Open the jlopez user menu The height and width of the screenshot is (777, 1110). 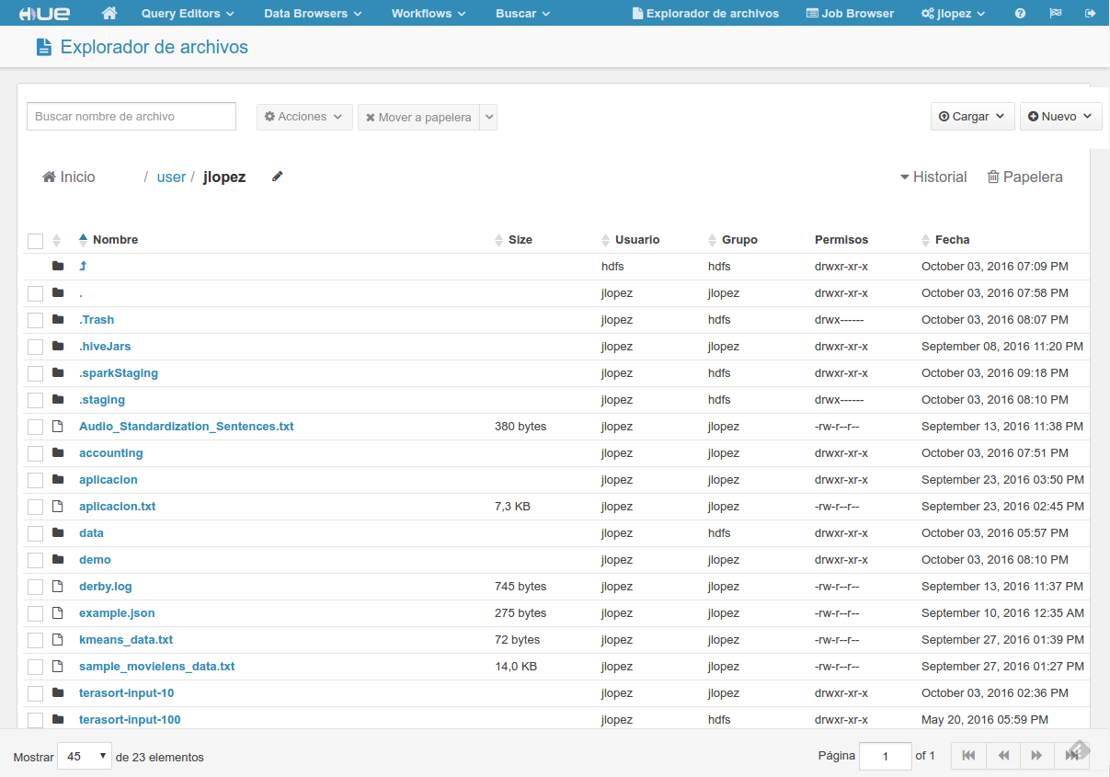pyautogui.click(x=953, y=14)
